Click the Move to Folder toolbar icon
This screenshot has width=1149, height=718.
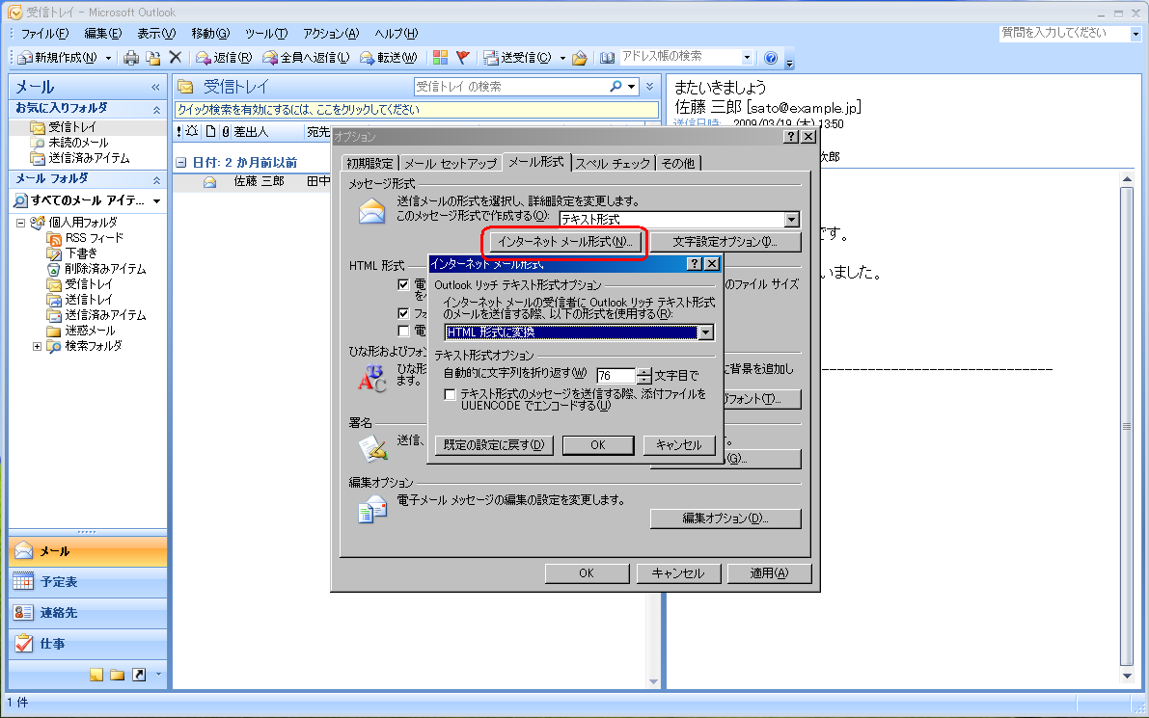point(153,58)
